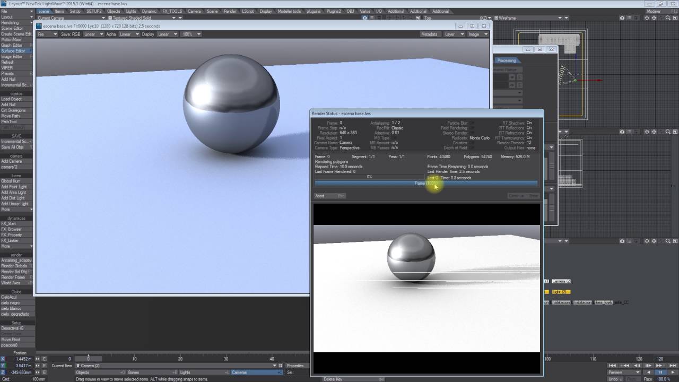Click the Rate 100.0 % field
This screenshot has width=679, height=382.
click(x=667, y=379)
